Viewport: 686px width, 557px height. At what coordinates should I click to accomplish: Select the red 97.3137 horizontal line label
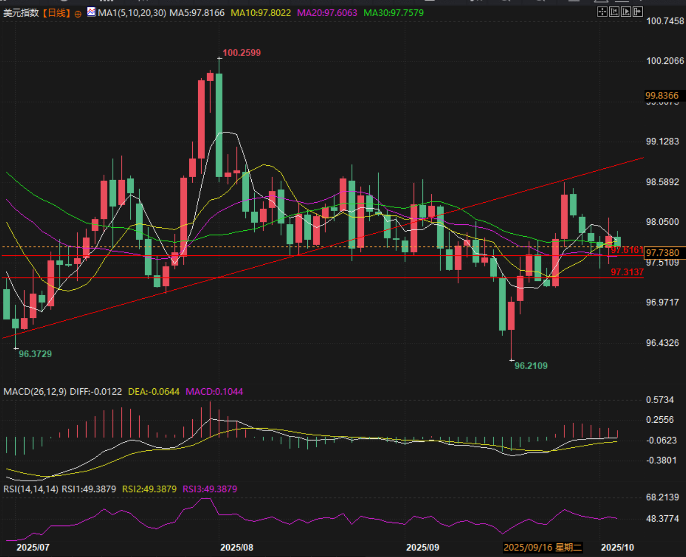tap(627, 272)
